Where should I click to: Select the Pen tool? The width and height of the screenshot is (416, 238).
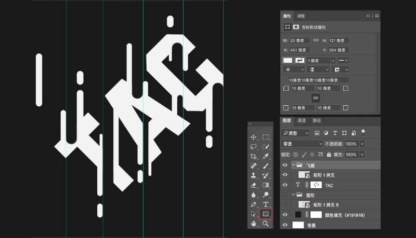(x=253, y=204)
